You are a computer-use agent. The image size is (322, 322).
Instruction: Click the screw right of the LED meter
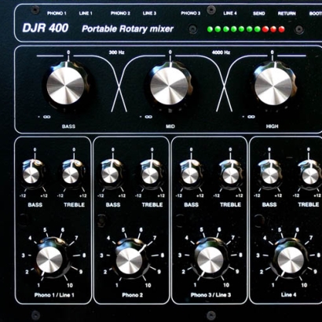pos(299,30)
